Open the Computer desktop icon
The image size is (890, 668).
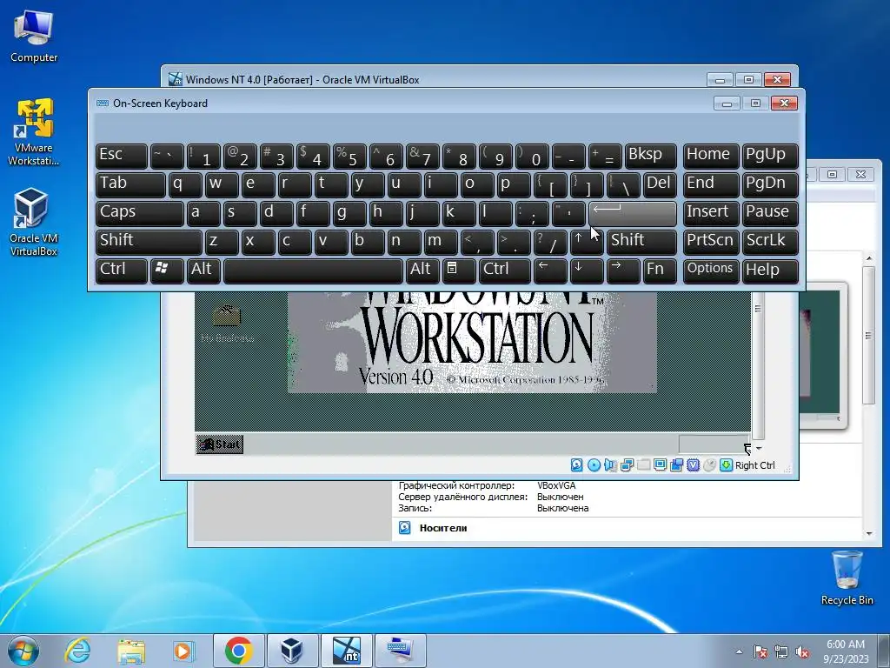point(34,36)
